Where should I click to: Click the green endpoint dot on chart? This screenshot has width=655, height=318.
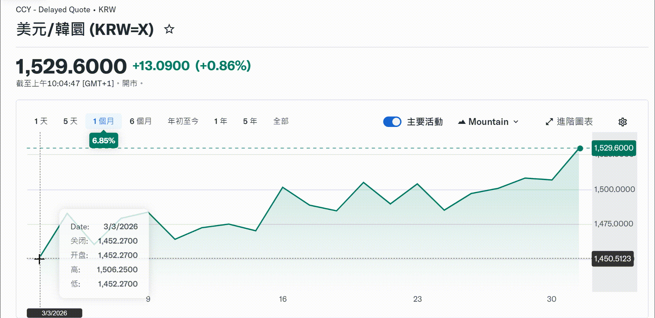(x=580, y=148)
